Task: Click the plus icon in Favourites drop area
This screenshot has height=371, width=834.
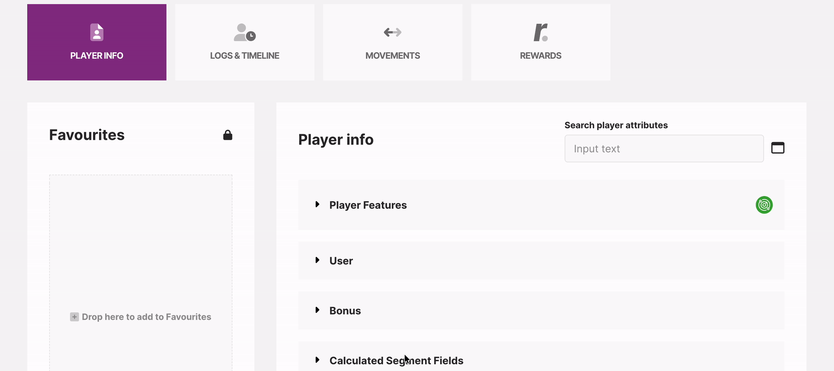Action: (x=74, y=316)
